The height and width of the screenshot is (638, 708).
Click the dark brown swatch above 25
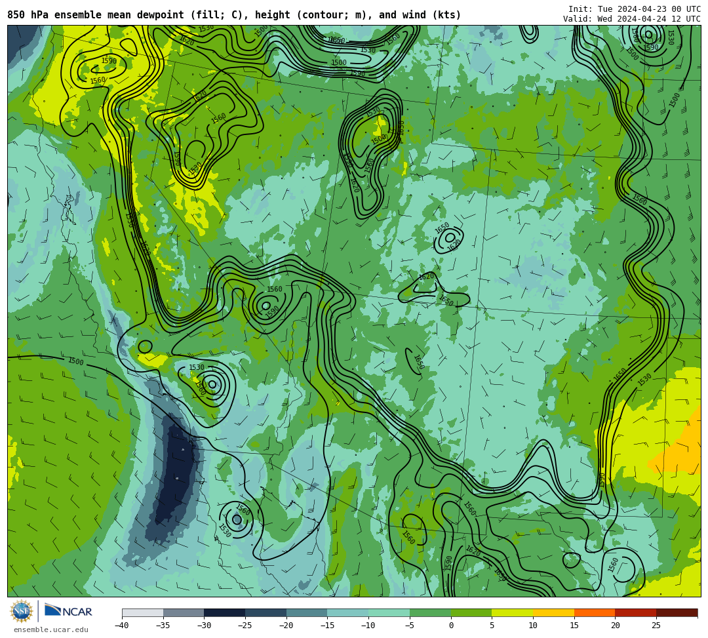point(677,612)
